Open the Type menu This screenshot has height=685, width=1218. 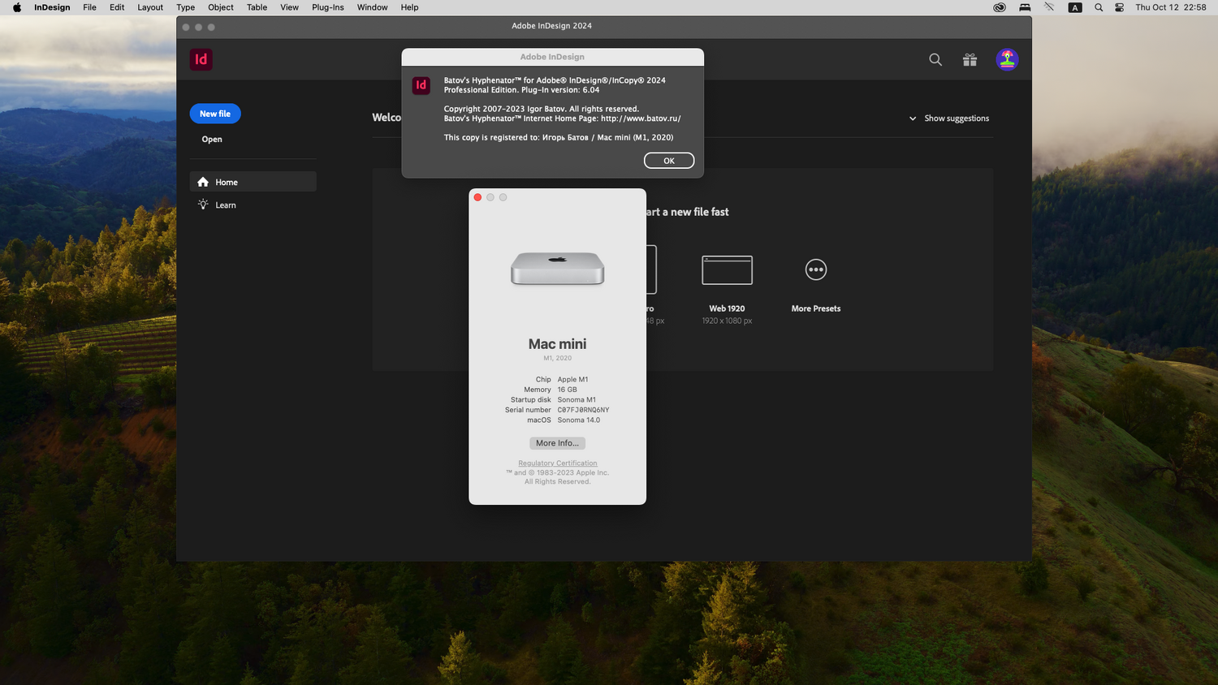coord(185,7)
